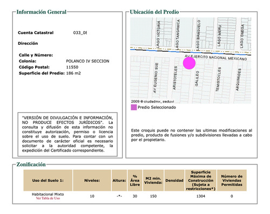
Task: Click the 'Zonificación' section title
Action: [31, 164]
